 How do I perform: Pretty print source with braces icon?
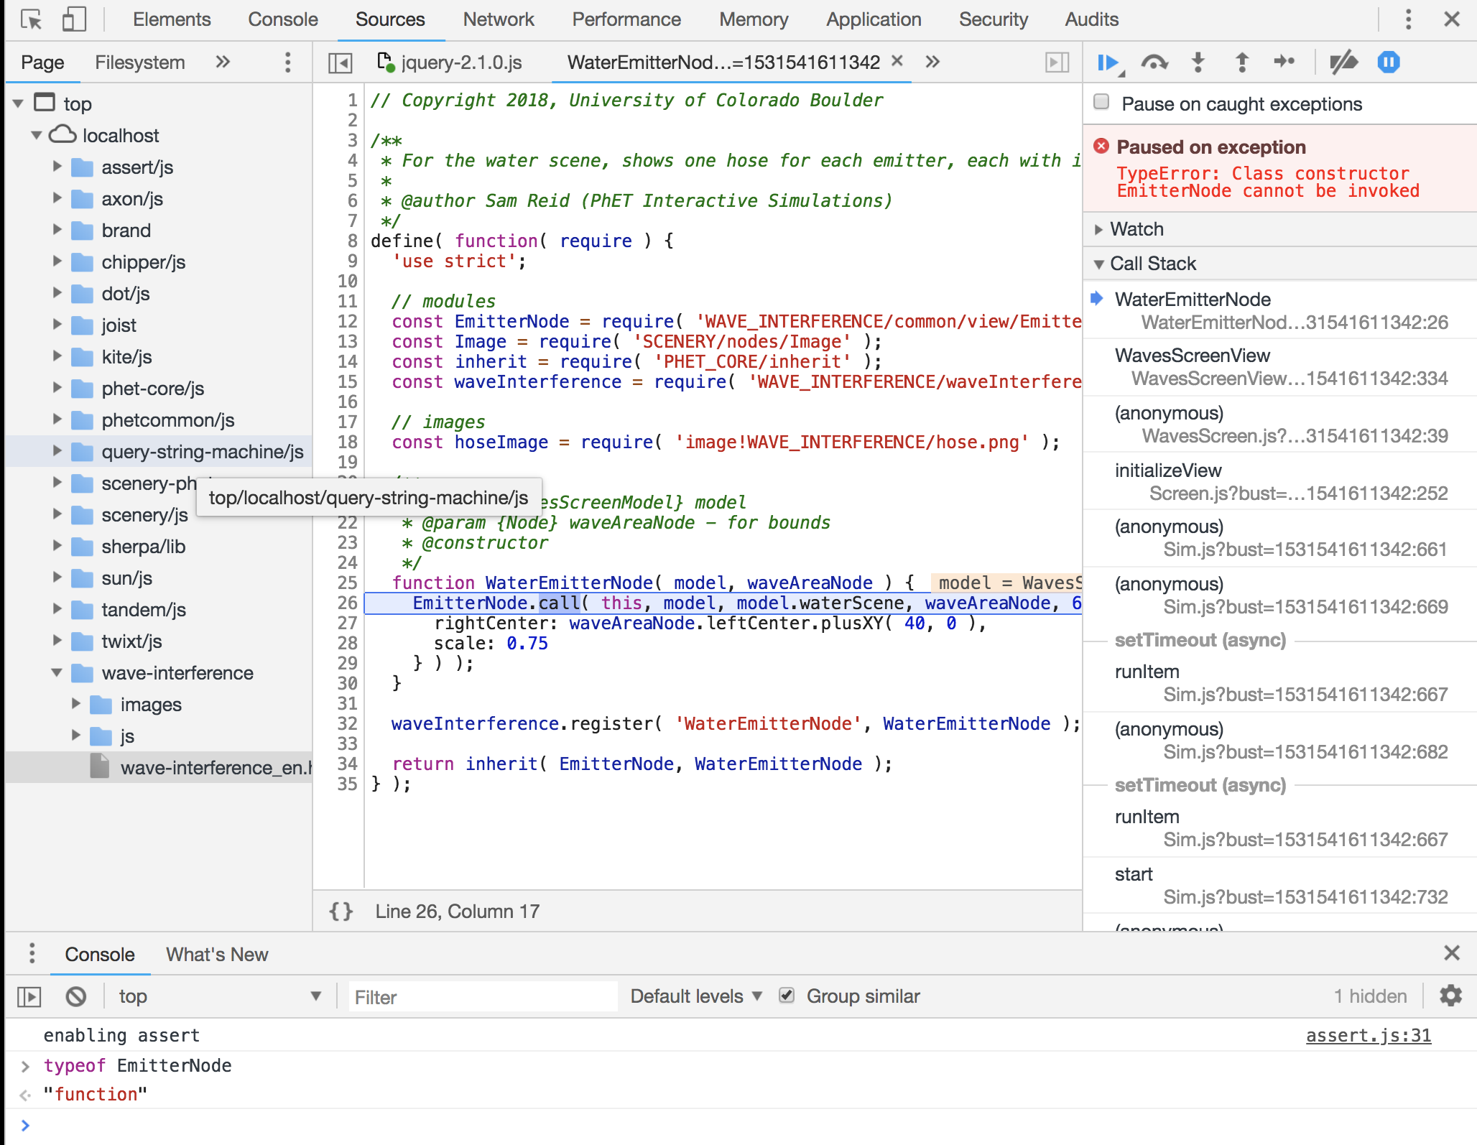341,912
